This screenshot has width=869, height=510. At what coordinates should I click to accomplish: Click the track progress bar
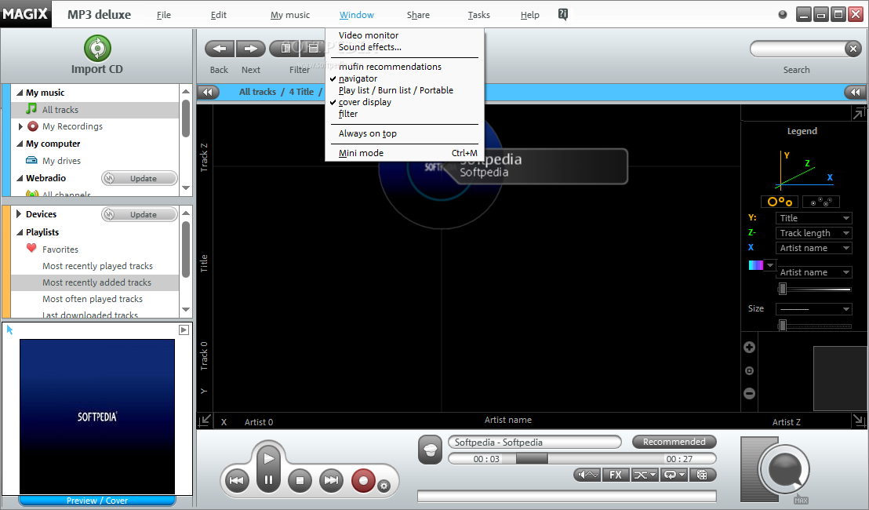pyautogui.click(x=581, y=459)
